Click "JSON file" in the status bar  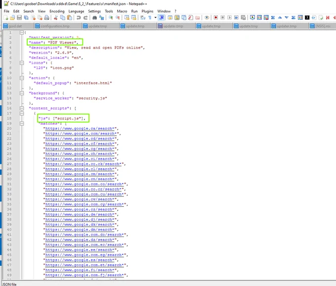10,284
